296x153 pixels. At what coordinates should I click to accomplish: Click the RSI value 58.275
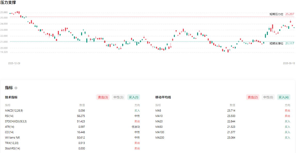pyautogui.click(x=81, y=116)
